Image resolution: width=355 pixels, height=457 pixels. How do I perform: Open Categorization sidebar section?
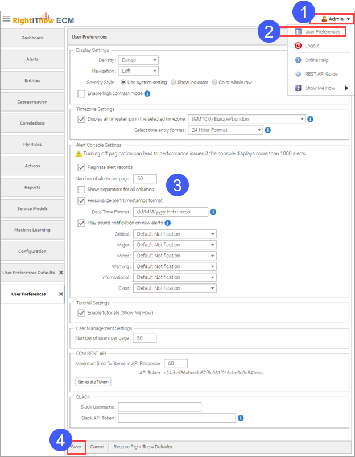coord(32,102)
